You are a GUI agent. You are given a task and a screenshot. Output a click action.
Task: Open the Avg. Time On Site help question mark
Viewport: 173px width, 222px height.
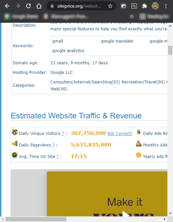point(58,157)
